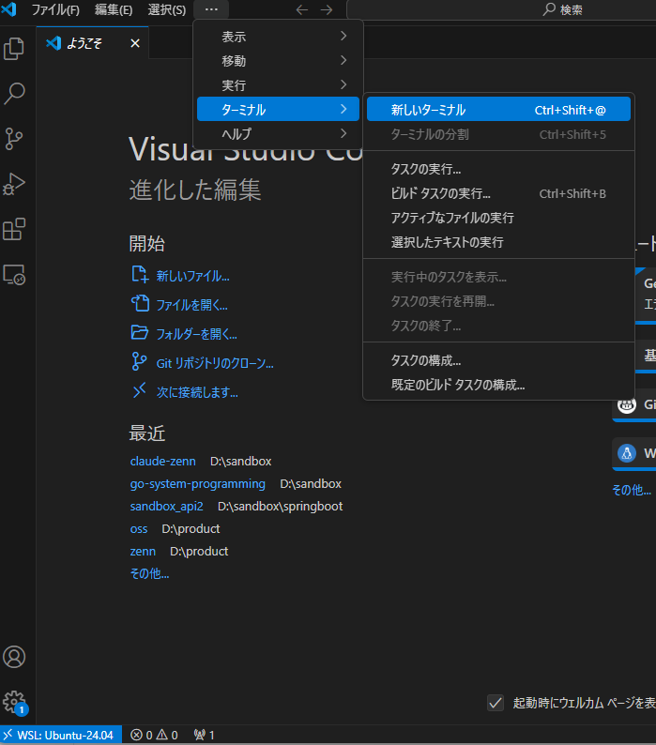Open the Remote Explorer view

click(14, 275)
